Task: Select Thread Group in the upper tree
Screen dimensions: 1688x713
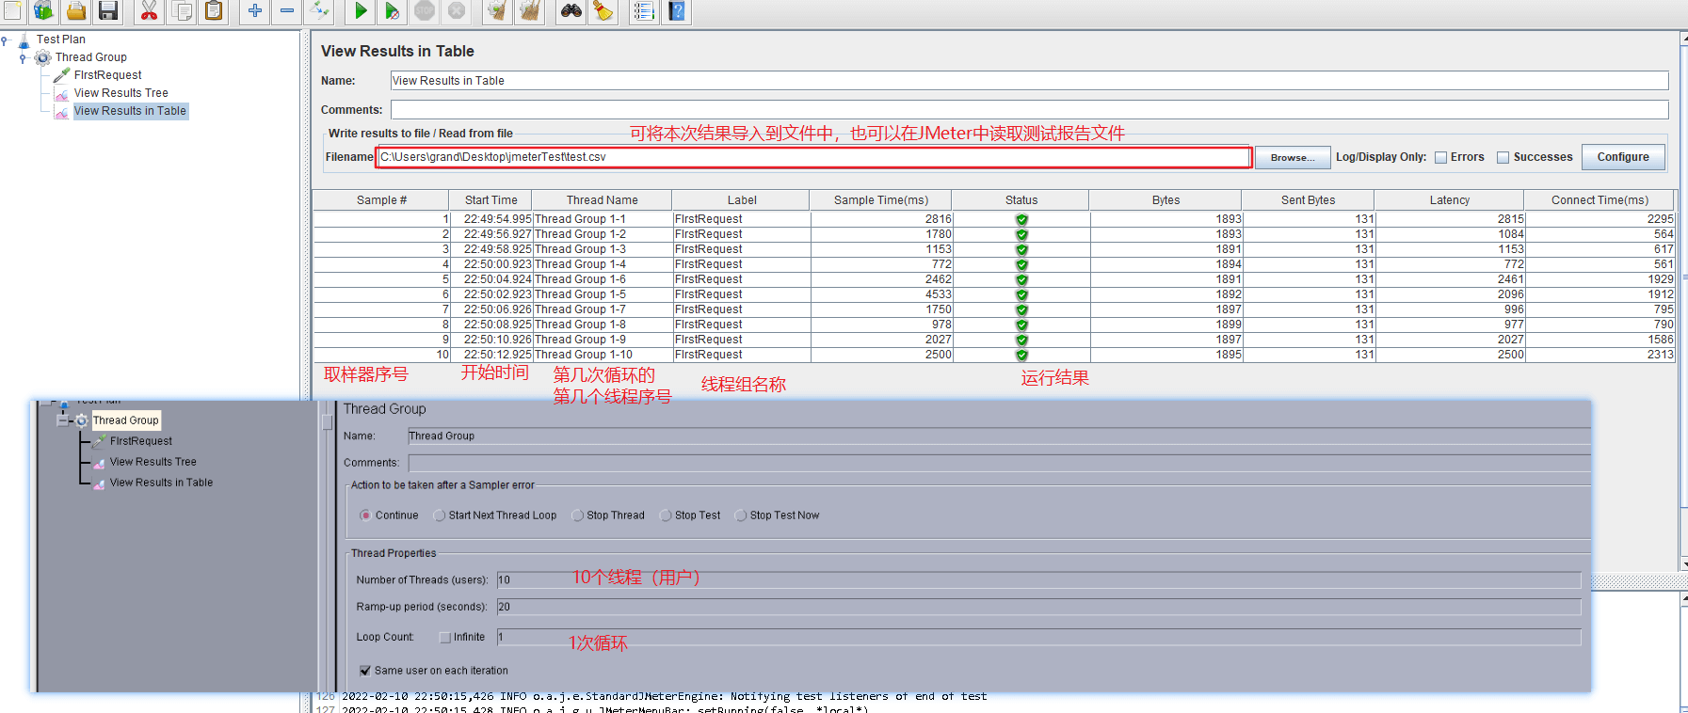Action: point(91,57)
